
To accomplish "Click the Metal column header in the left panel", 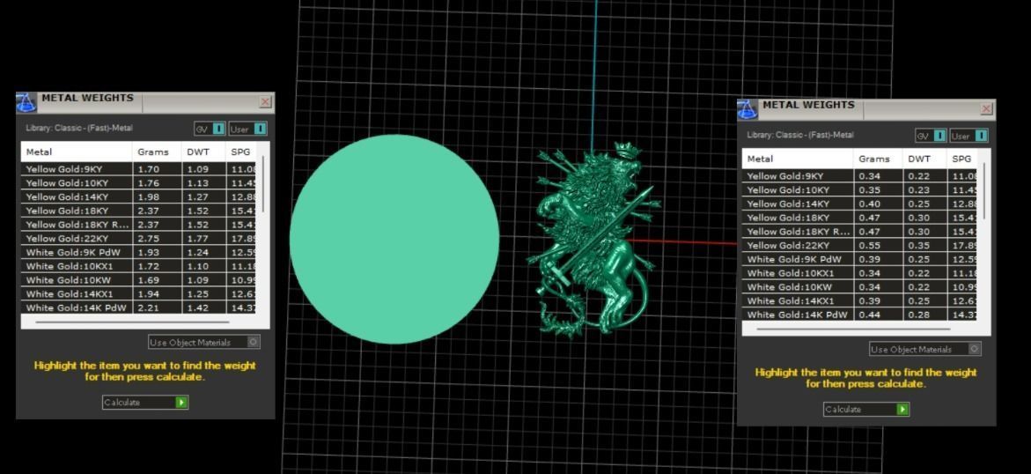I will pyautogui.click(x=77, y=152).
